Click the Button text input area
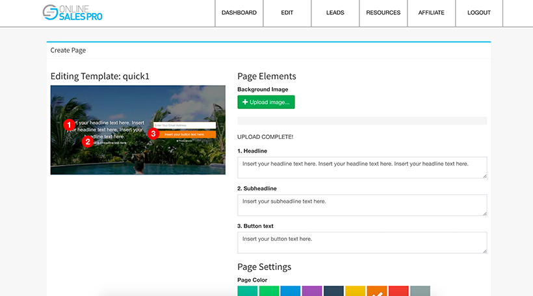This screenshot has width=533, height=296. [x=361, y=242]
